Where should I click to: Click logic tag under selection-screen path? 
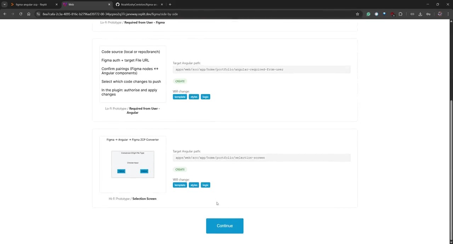coord(206,185)
